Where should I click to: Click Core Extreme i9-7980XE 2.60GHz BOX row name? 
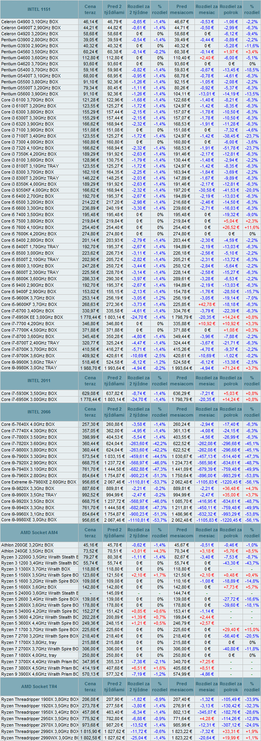pos(38,482)
